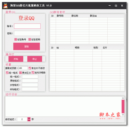
Task: Click the 账号 account input field
Action: pos(27,26)
